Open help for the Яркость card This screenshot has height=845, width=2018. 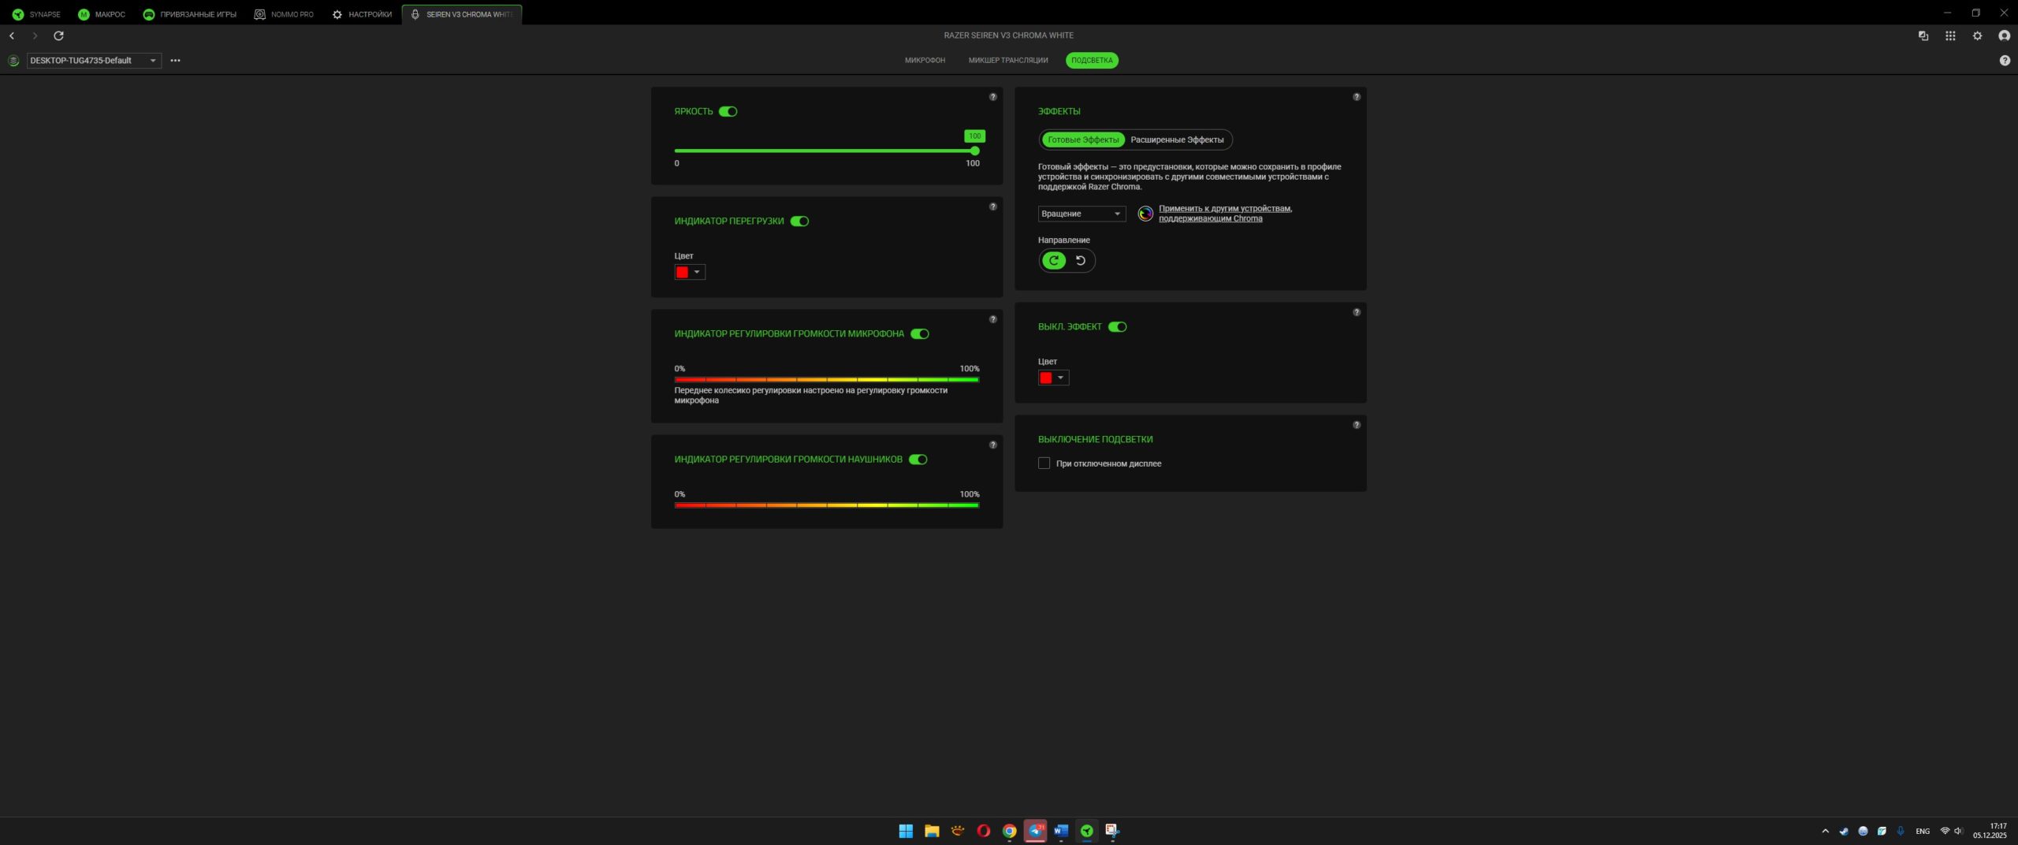[x=993, y=97]
